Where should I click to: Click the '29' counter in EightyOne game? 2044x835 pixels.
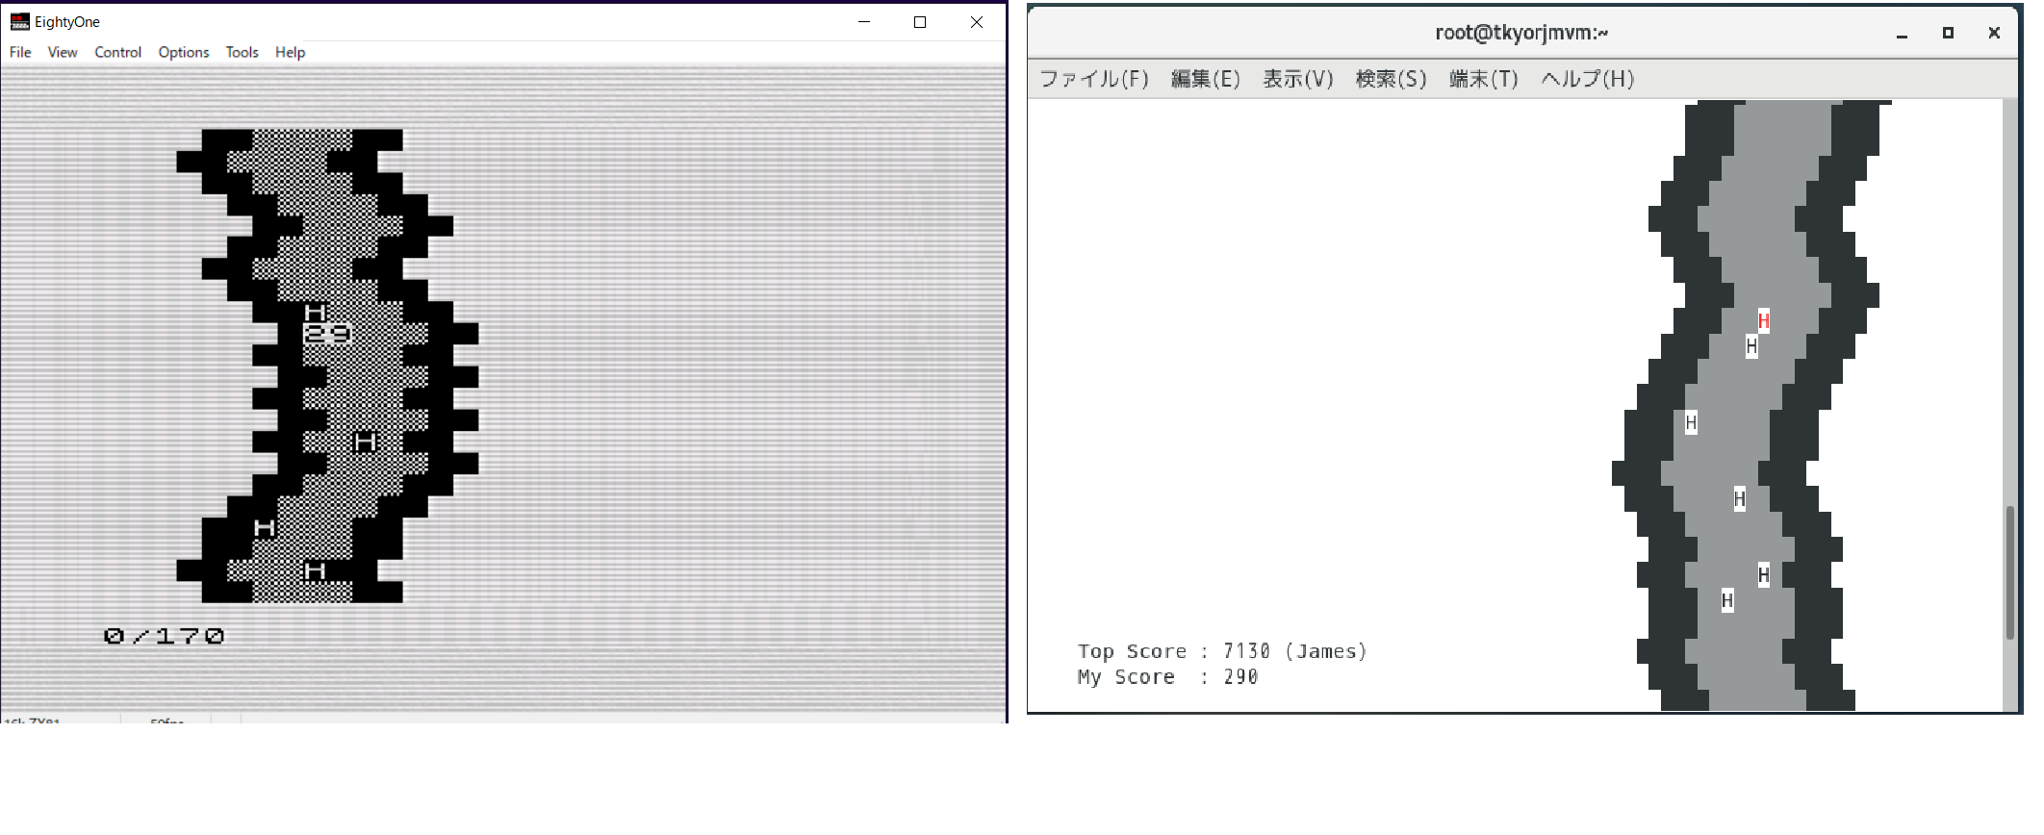(x=327, y=334)
